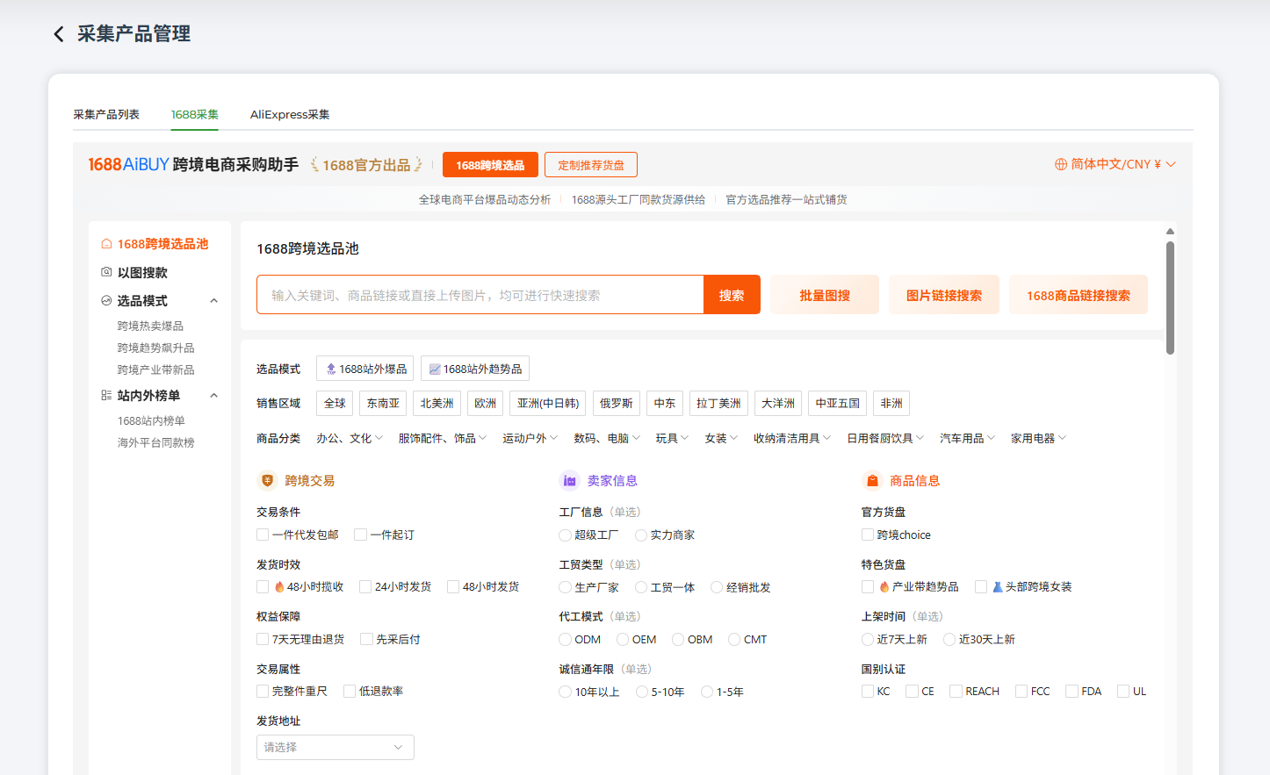
Task: Click the 1688跨境选品 orange button
Action: (x=490, y=165)
